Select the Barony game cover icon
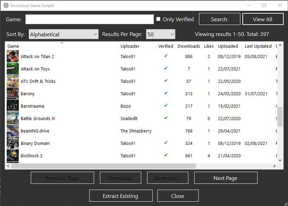The height and width of the screenshot is (206, 288). tap(13, 94)
